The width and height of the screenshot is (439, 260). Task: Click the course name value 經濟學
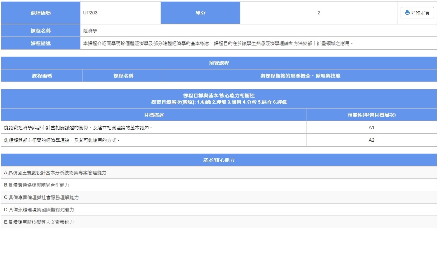tap(90, 31)
